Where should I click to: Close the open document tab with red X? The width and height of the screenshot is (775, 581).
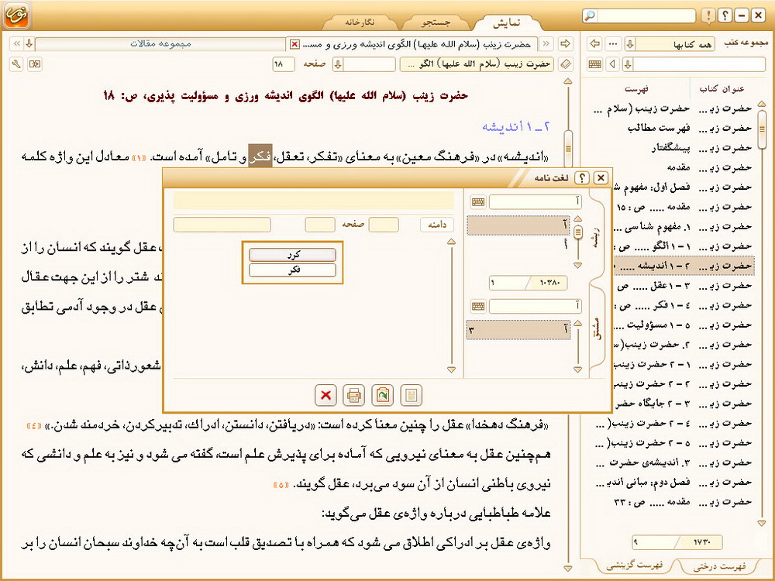click(294, 43)
